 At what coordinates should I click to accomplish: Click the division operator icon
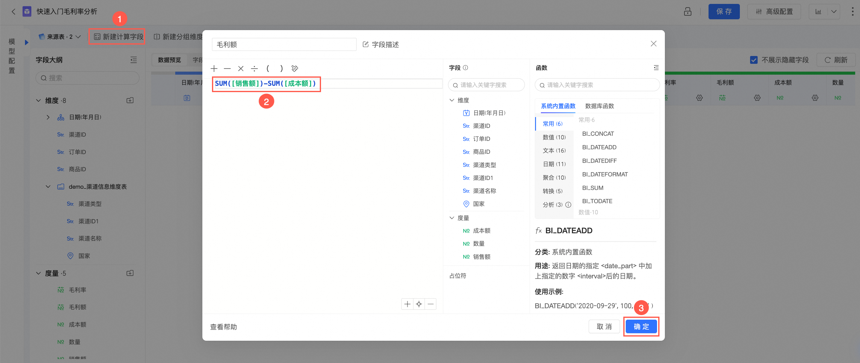coord(254,69)
